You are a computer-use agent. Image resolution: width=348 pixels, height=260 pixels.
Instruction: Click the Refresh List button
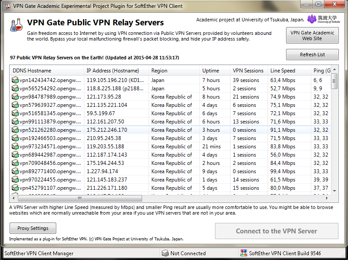(312, 55)
